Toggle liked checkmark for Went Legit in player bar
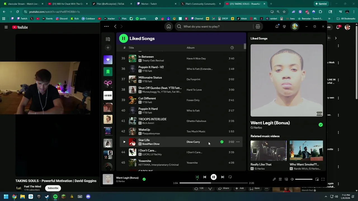This screenshot has height=201, width=358. (144, 179)
